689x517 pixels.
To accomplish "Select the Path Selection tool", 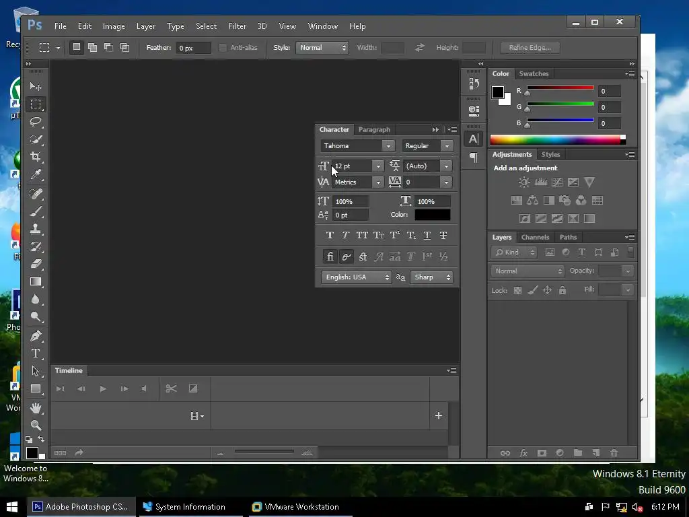I will 36,371.
